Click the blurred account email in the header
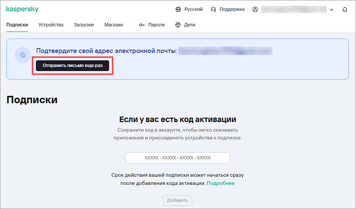Viewport: 356px width, 209px height. [294, 9]
